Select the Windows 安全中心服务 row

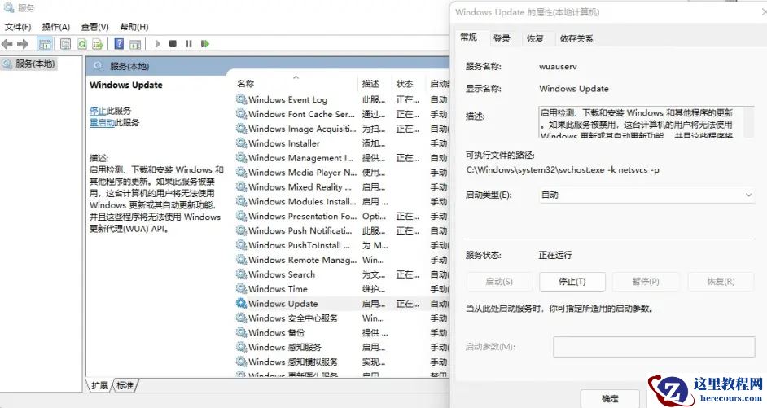pos(341,318)
